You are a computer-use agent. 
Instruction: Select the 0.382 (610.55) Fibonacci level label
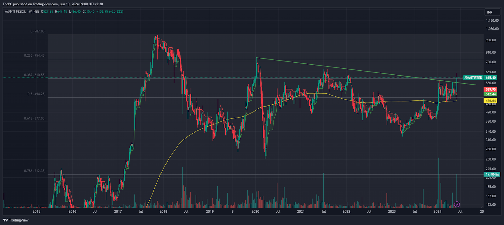click(x=35, y=75)
